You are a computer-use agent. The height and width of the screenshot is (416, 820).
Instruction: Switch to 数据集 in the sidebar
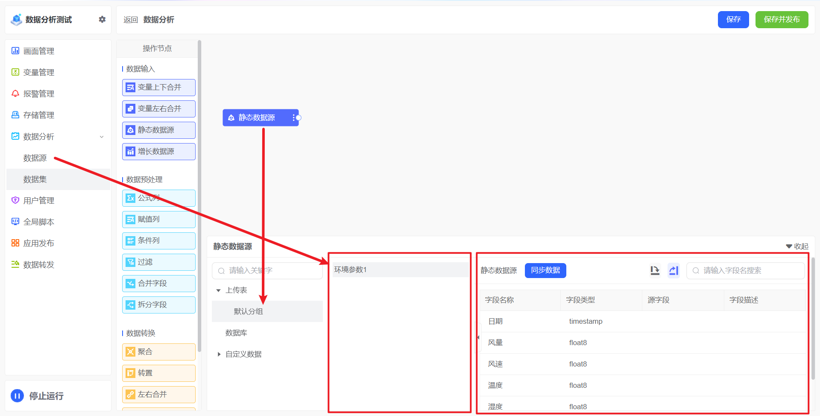coord(35,179)
